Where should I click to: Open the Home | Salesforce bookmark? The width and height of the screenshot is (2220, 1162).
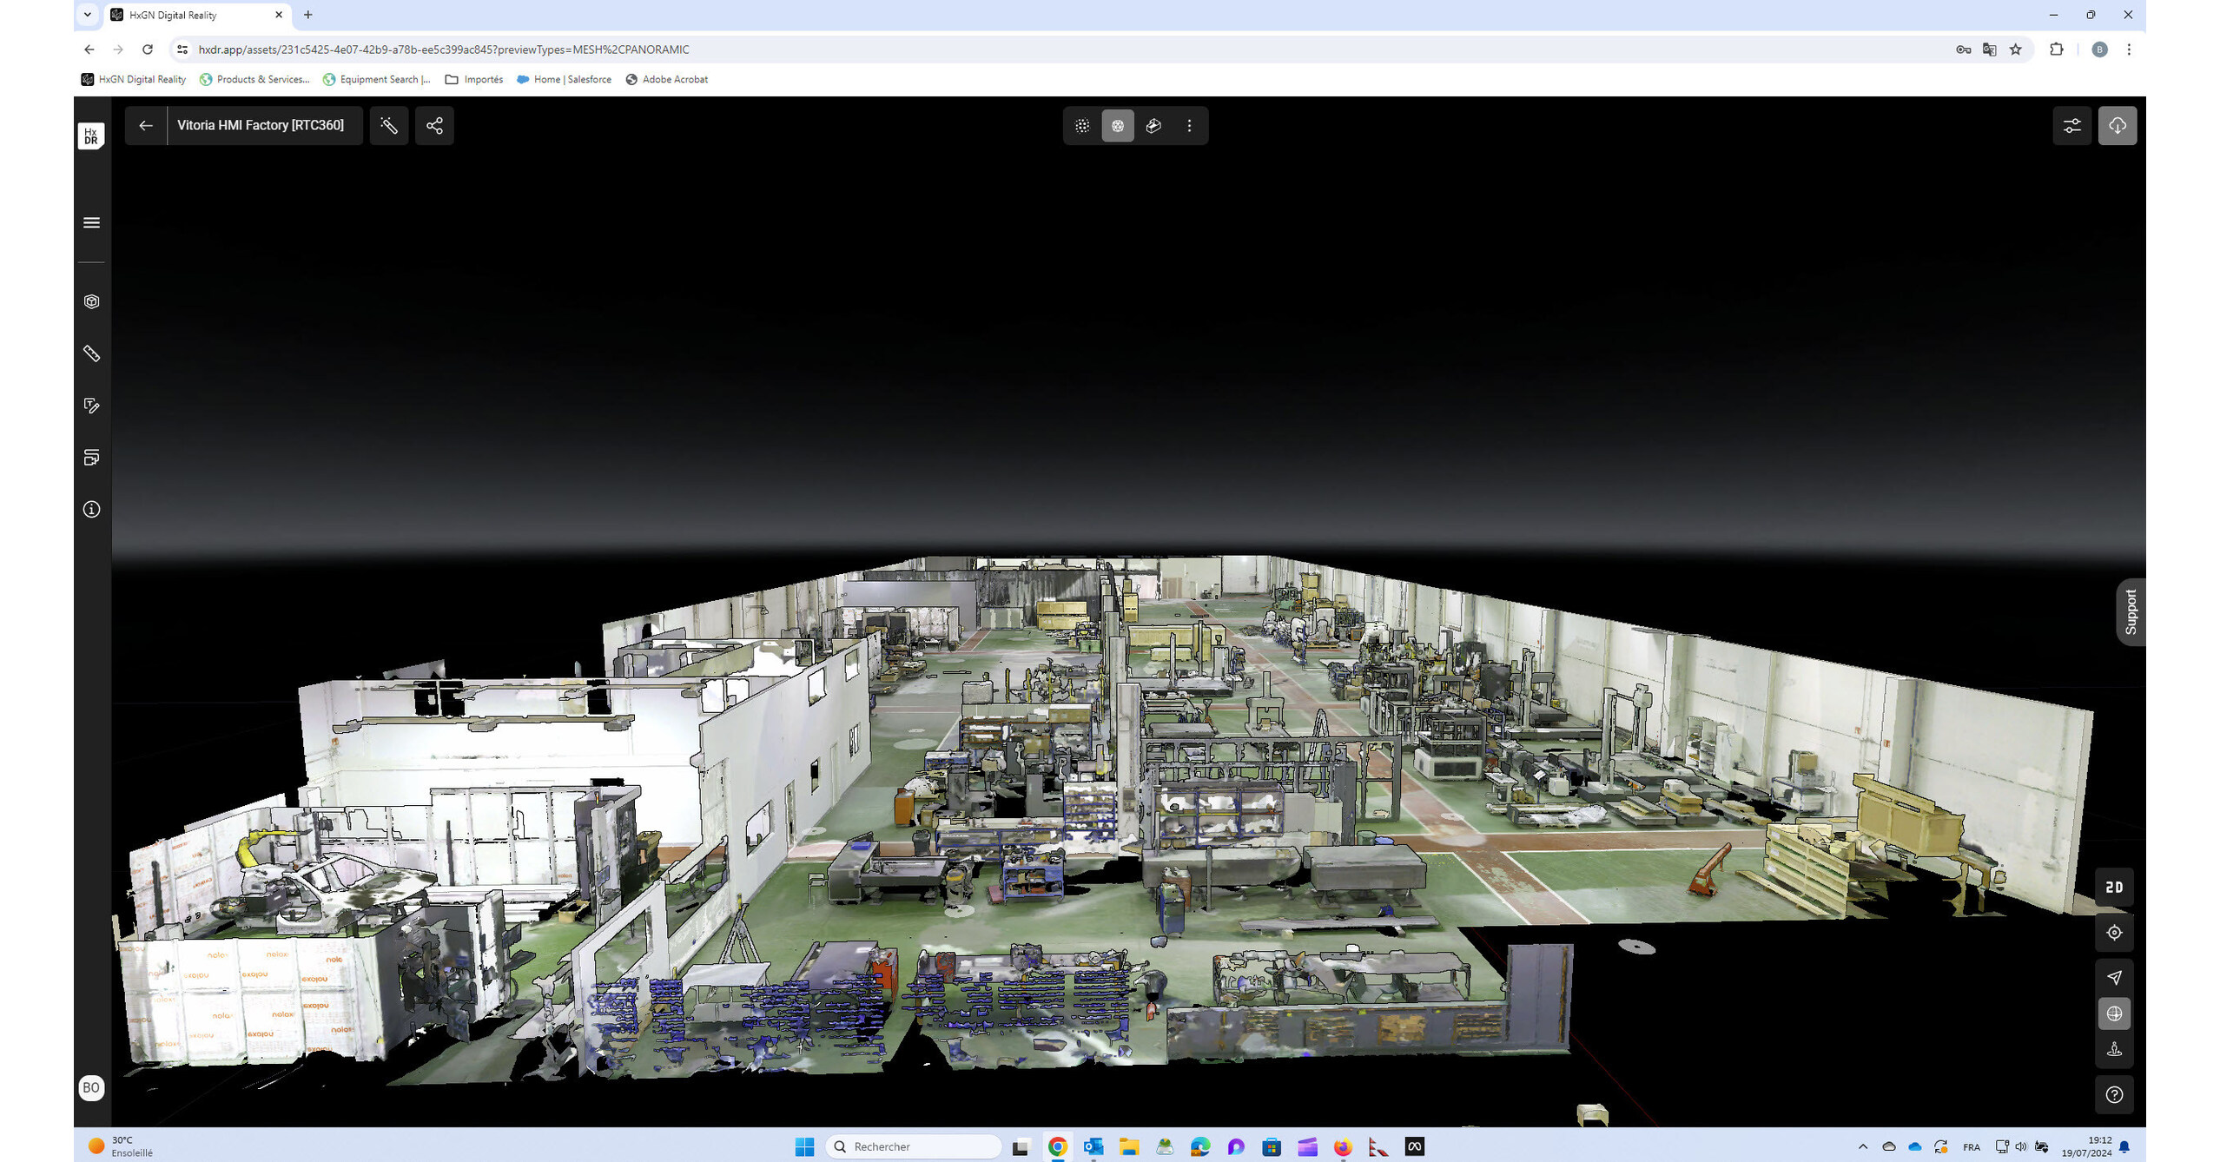point(564,79)
